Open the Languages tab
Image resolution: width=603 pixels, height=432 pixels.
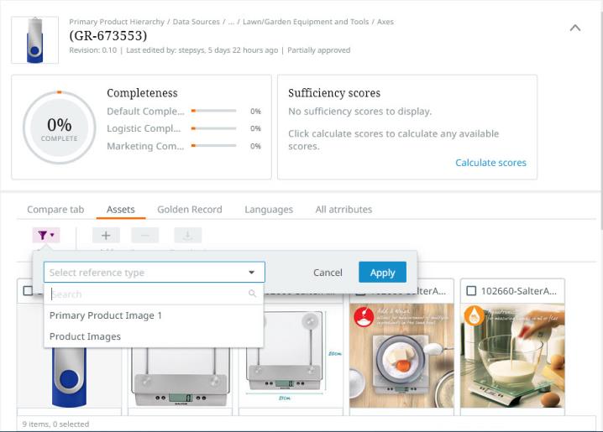269,209
